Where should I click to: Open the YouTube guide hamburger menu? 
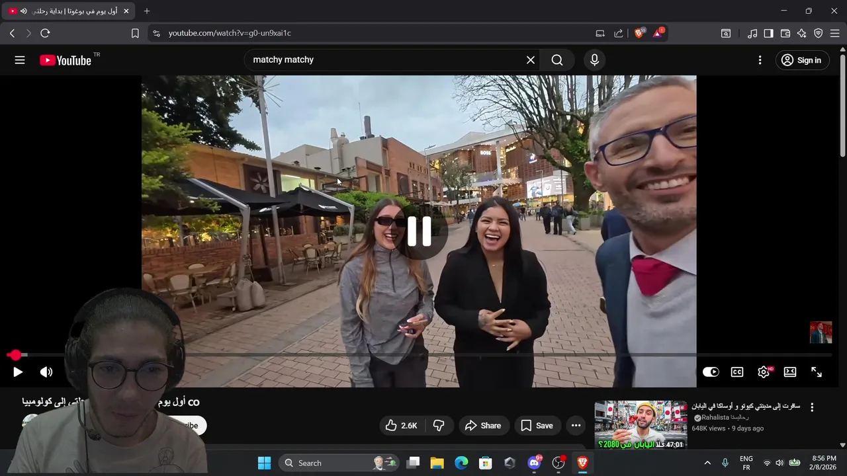pyautogui.click(x=20, y=60)
